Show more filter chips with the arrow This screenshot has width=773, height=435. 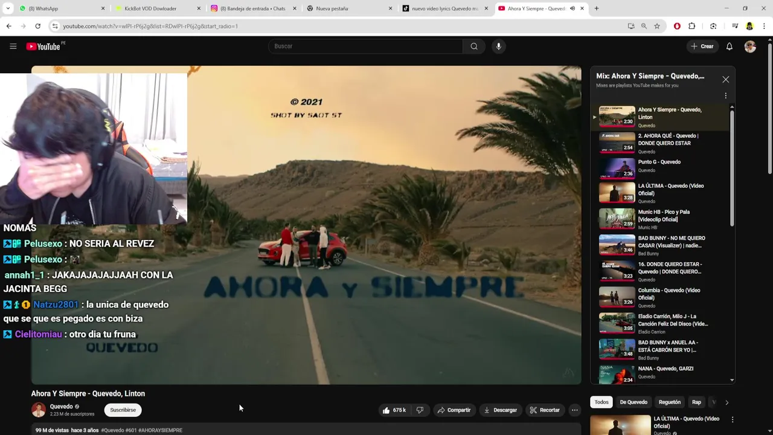point(726,402)
